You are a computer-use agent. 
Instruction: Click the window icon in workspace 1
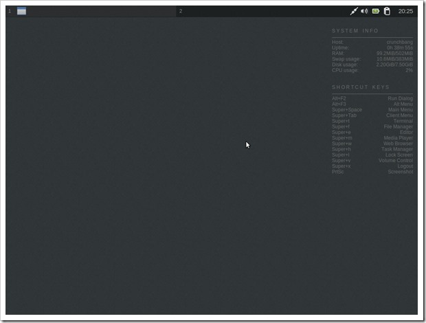21,11
